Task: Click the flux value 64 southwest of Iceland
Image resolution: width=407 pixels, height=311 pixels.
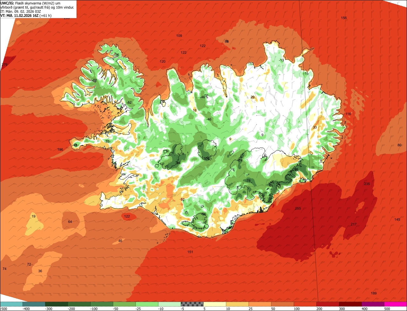Action: (x=70, y=222)
